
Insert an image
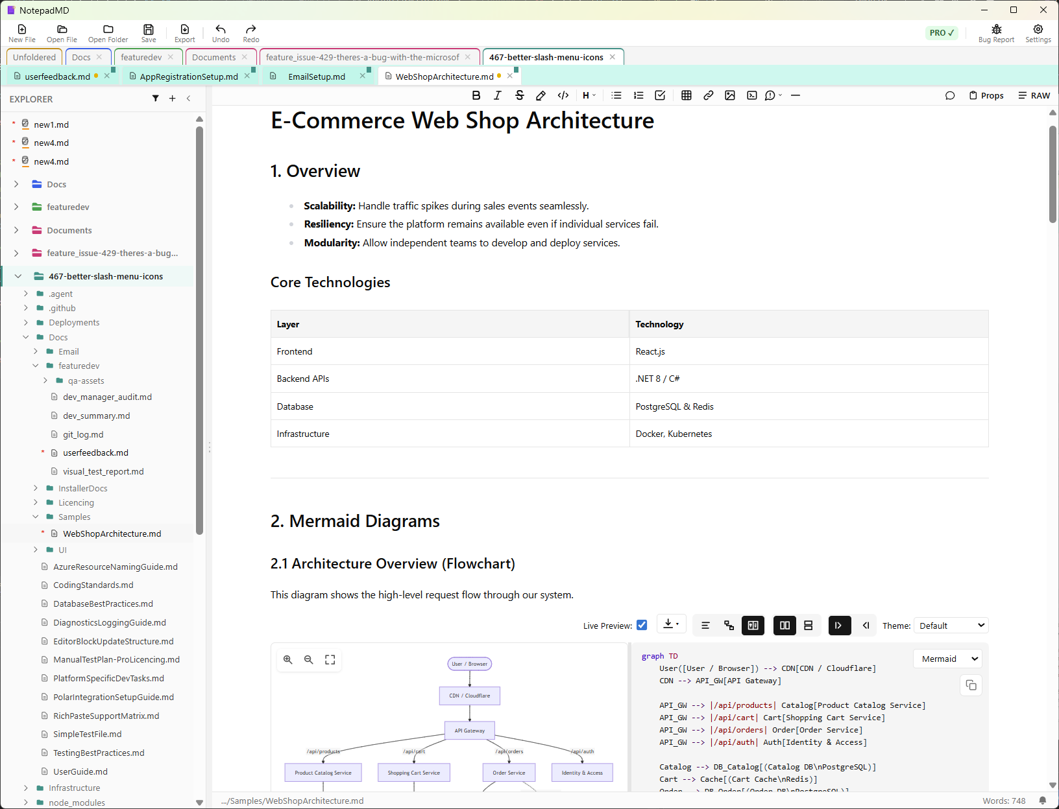[x=730, y=95]
